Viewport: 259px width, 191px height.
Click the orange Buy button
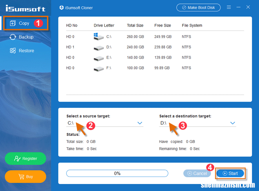pyautogui.click(x=26, y=177)
